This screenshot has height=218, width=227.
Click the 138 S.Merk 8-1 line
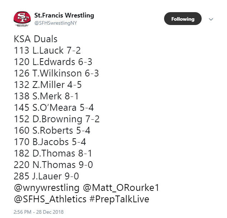[x=46, y=96]
